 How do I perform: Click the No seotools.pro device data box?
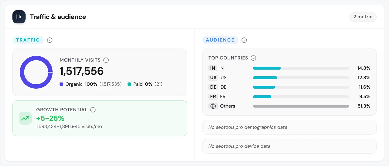(x=289, y=146)
